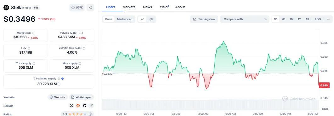Switch to the candlestick chart icon
The image size is (334, 116).
click(151, 19)
